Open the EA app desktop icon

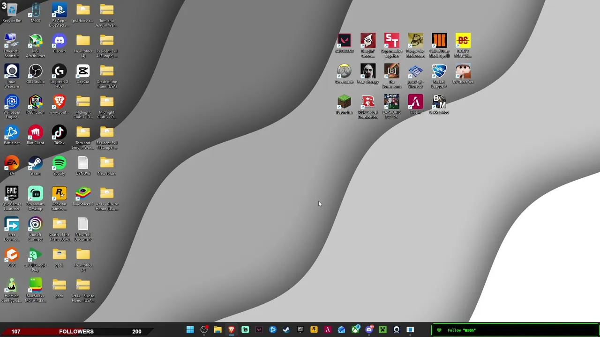(x=12, y=166)
